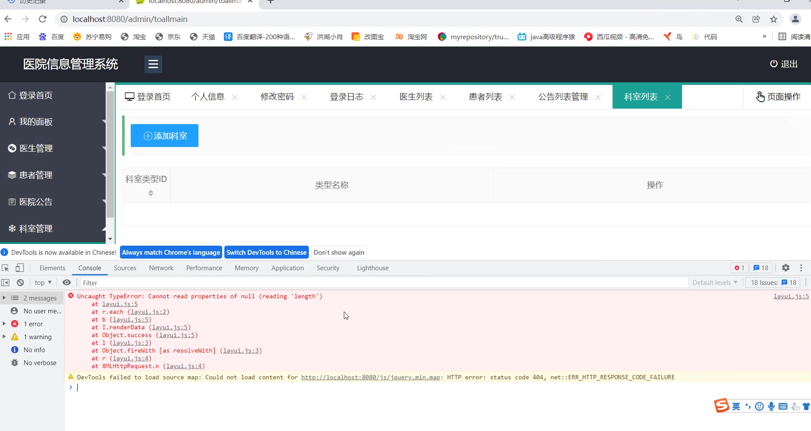Collapse 科室管理 sidebar menu
This screenshot has height=431, width=811.
[x=53, y=228]
